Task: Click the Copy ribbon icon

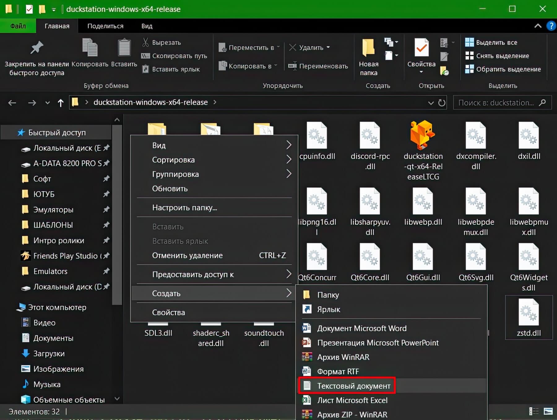Action: tap(90, 47)
